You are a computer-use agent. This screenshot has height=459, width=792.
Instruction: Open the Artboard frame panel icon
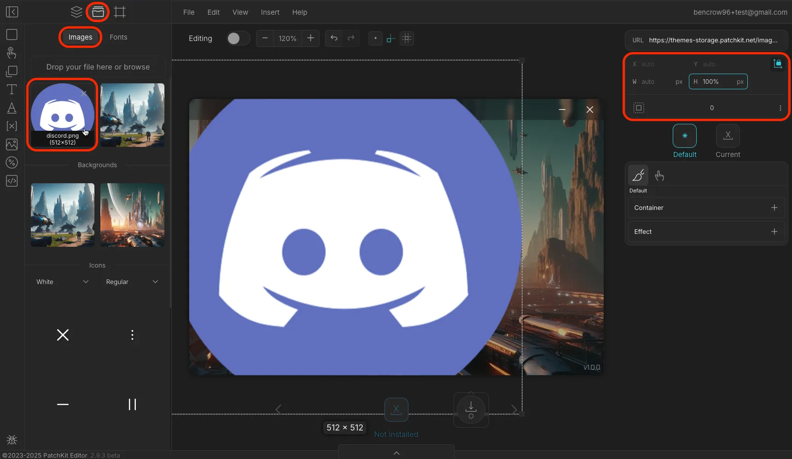pyautogui.click(x=120, y=12)
